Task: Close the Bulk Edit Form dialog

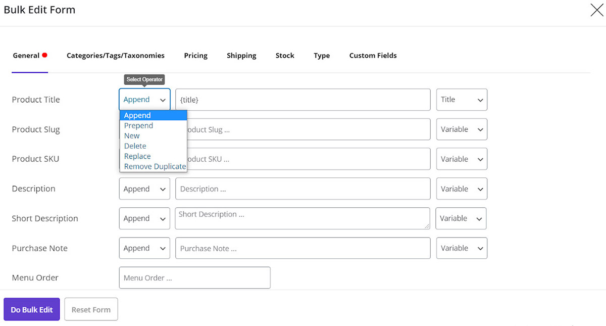Action: coord(596,10)
